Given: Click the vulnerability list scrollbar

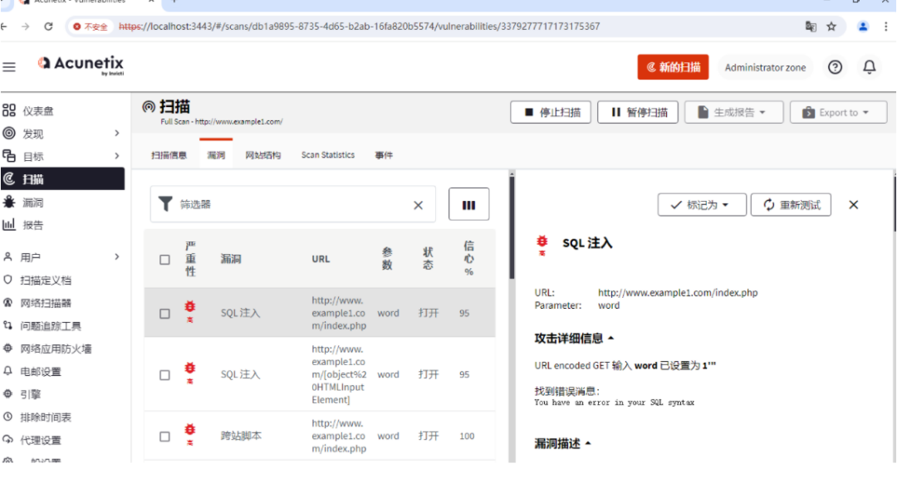Looking at the screenshot, I should (x=512, y=227).
